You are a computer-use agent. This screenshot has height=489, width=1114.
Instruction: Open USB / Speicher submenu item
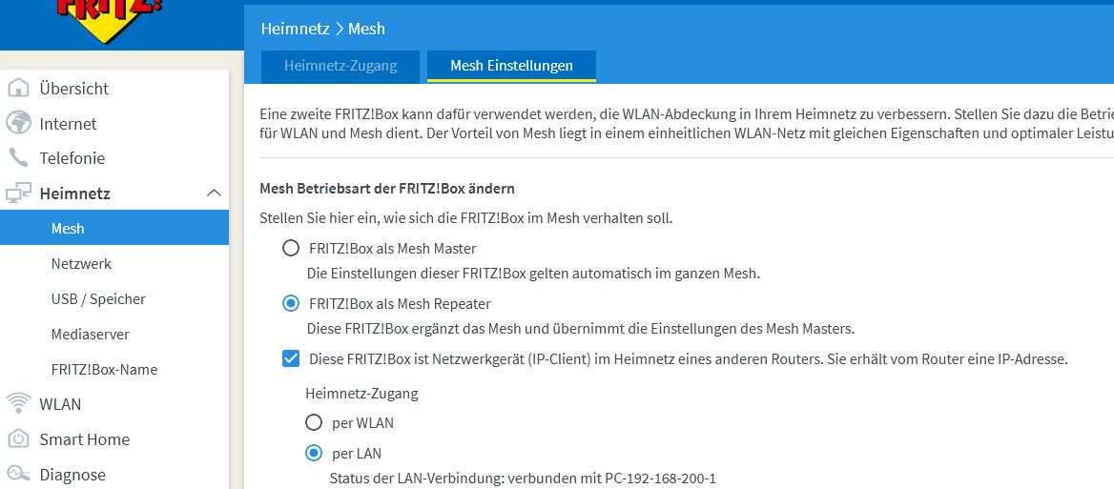click(x=98, y=298)
